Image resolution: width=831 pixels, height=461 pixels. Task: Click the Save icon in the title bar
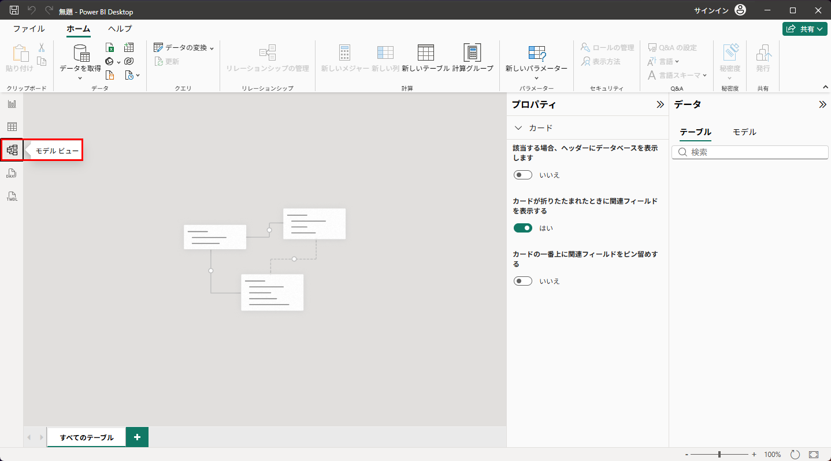(14, 10)
